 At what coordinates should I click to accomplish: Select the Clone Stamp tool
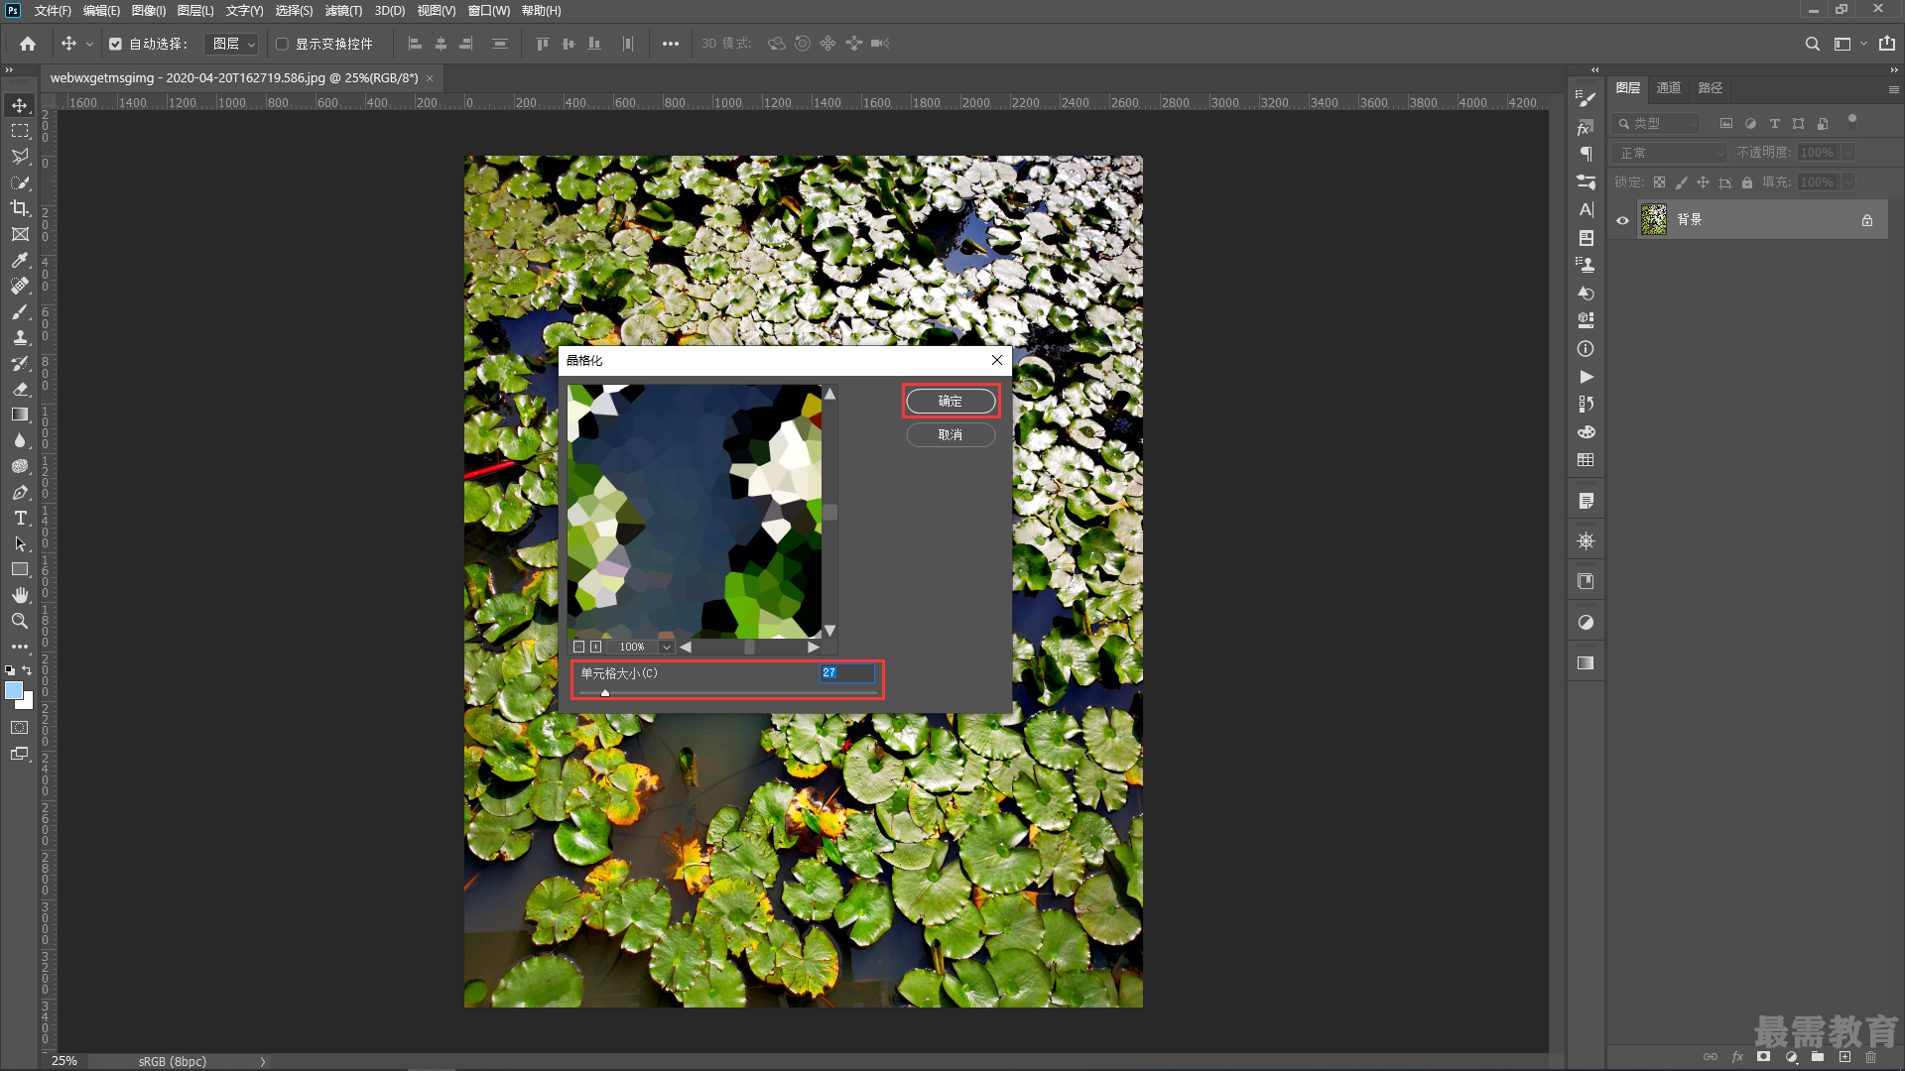pyautogui.click(x=20, y=337)
